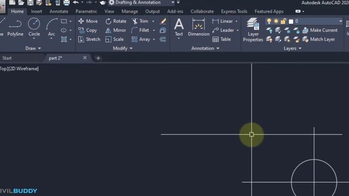Switch to the Insert ribbon tab
This screenshot has height=196, width=349.
click(37, 11)
